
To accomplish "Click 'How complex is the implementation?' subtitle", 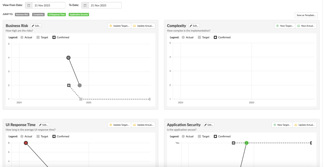I will click(189, 31).
